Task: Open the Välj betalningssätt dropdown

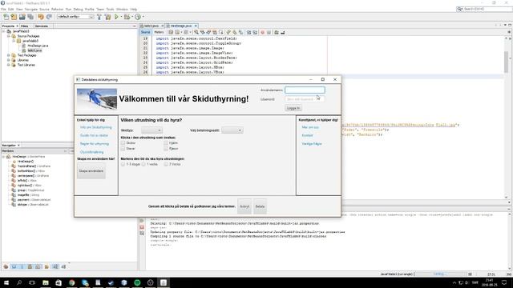Action: (232, 130)
